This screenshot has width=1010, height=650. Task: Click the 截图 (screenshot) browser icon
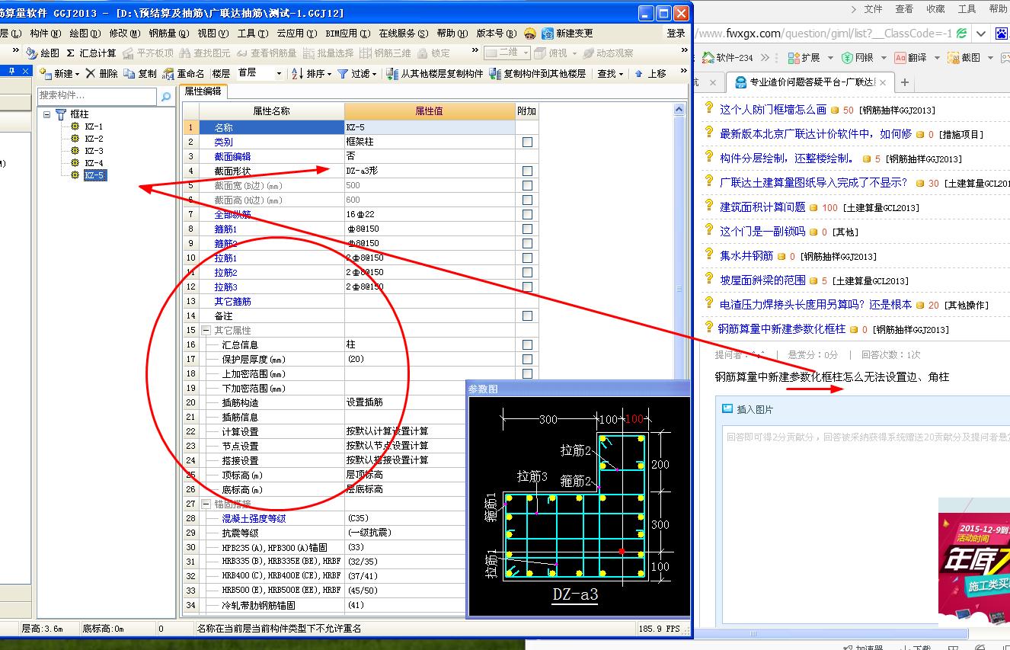[x=954, y=57]
